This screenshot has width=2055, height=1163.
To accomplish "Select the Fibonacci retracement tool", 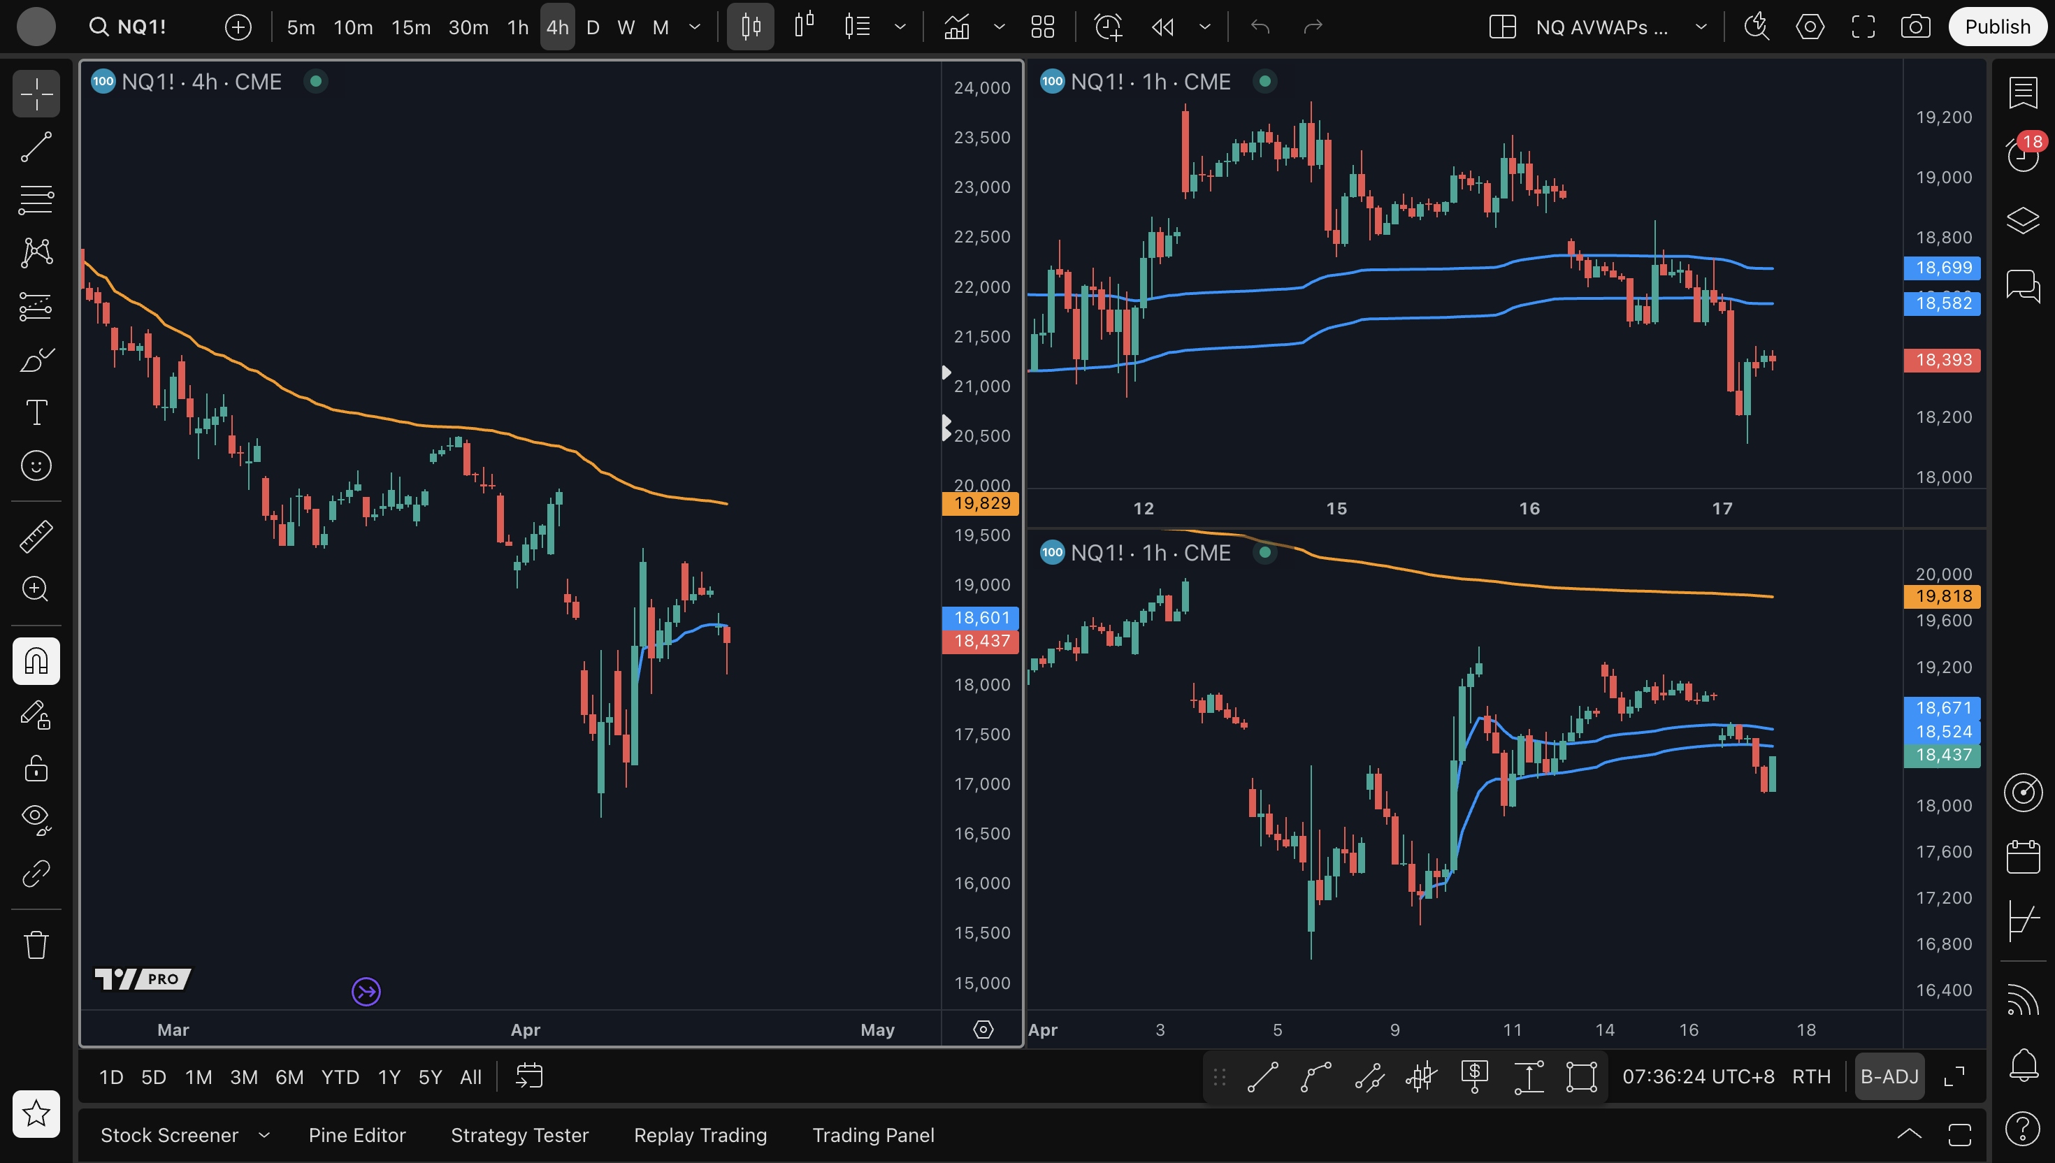I will 36,200.
